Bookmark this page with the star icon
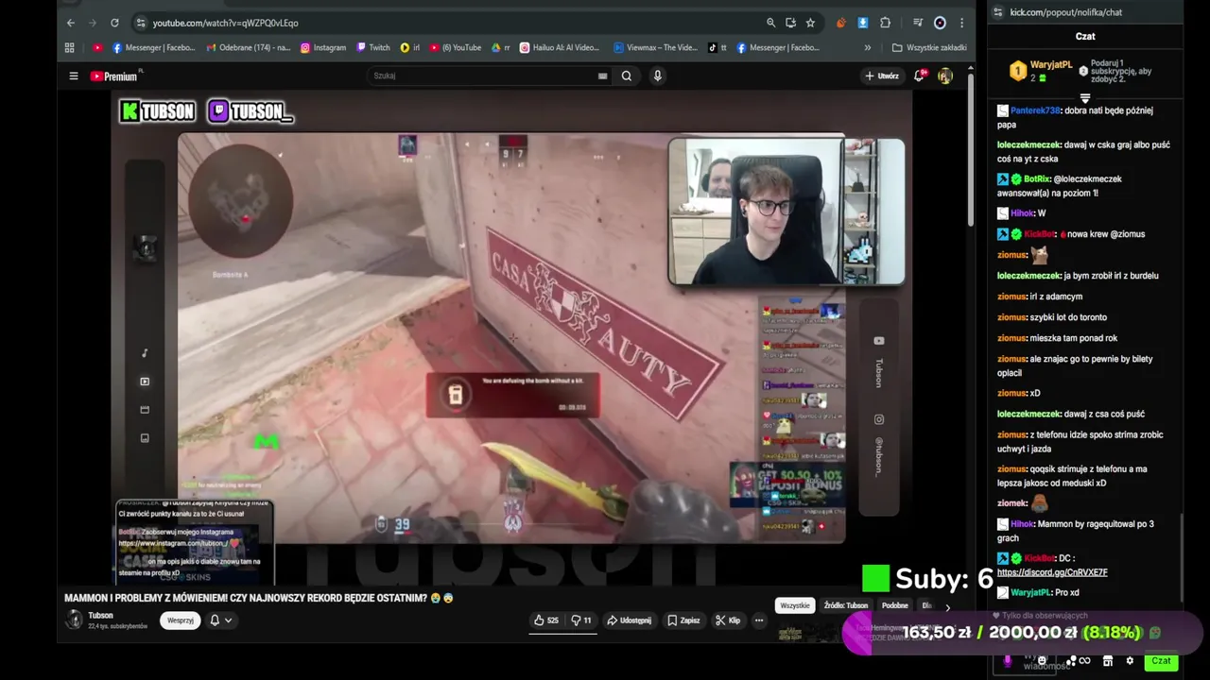The width and height of the screenshot is (1210, 680). click(810, 23)
